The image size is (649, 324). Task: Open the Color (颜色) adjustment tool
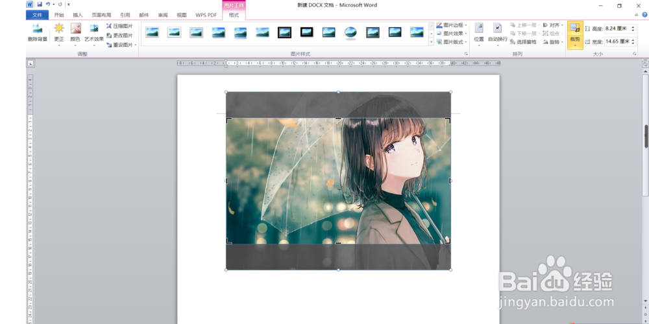(x=75, y=33)
